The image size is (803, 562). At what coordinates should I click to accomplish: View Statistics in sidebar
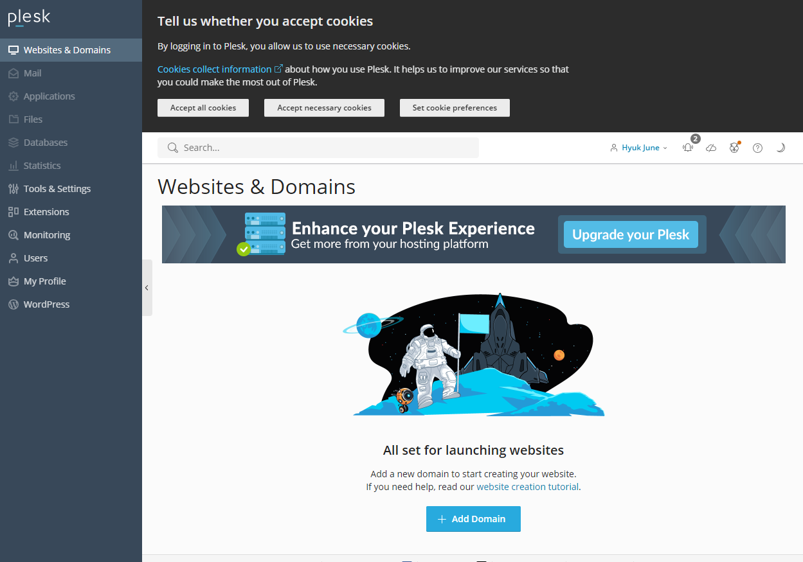(x=71, y=166)
